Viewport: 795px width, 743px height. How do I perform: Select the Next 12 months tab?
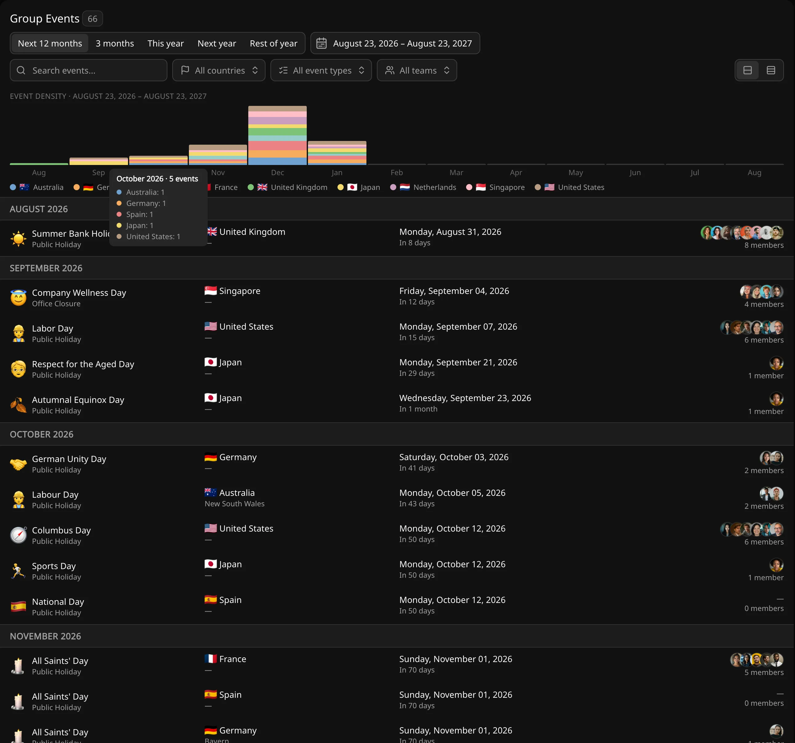coord(50,43)
